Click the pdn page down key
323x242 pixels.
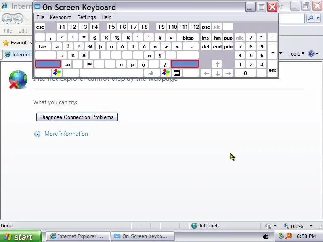[228, 46]
